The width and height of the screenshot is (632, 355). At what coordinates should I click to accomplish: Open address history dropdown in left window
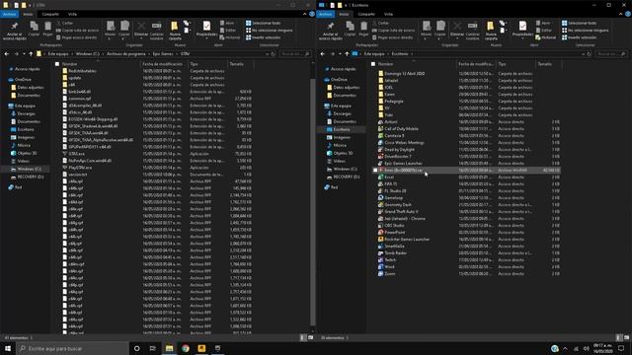267,53
